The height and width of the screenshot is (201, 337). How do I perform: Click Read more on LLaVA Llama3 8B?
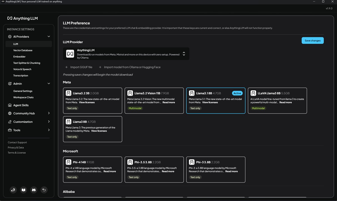pos(285,103)
